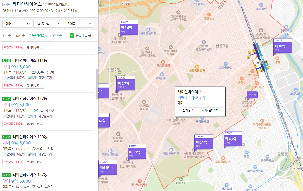Click 확인25.01.03. date badge
Image resolution: width=303 pixels, height=191 pixels.
coord(13,162)
